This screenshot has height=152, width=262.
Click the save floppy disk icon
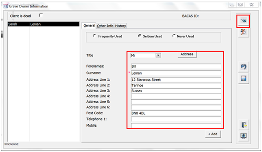pyautogui.click(x=243, y=78)
